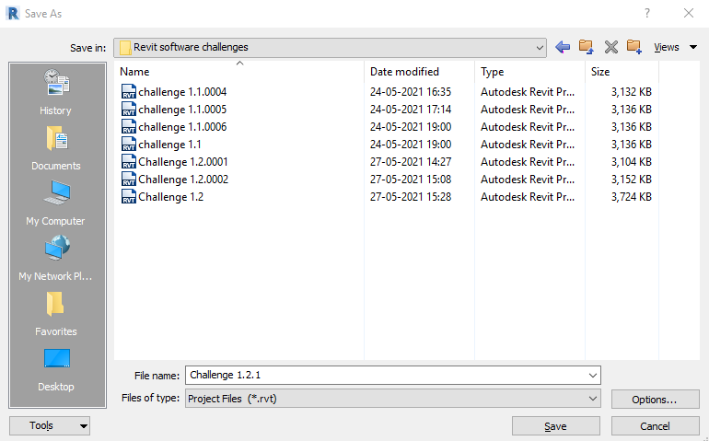
Task: Select file name challenge 1.1.0005
Action: 182,110
